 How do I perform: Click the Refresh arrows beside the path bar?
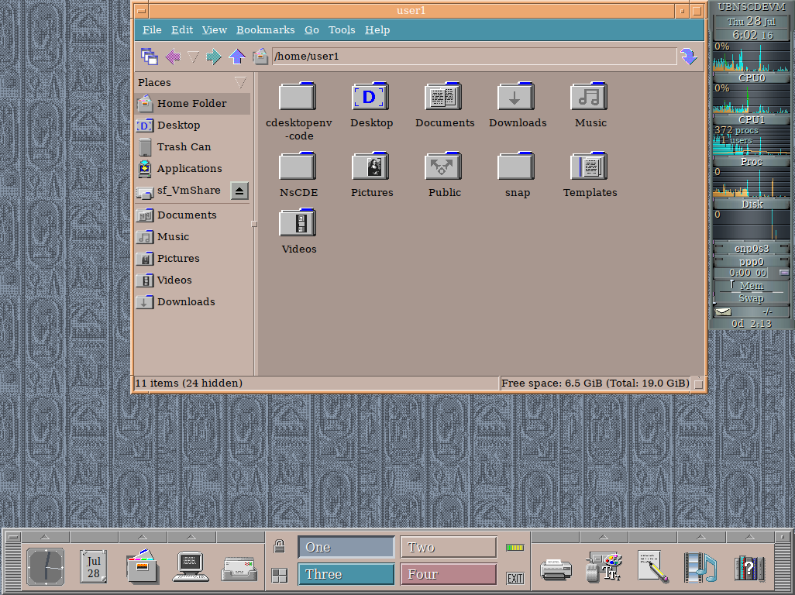tap(689, 56)
